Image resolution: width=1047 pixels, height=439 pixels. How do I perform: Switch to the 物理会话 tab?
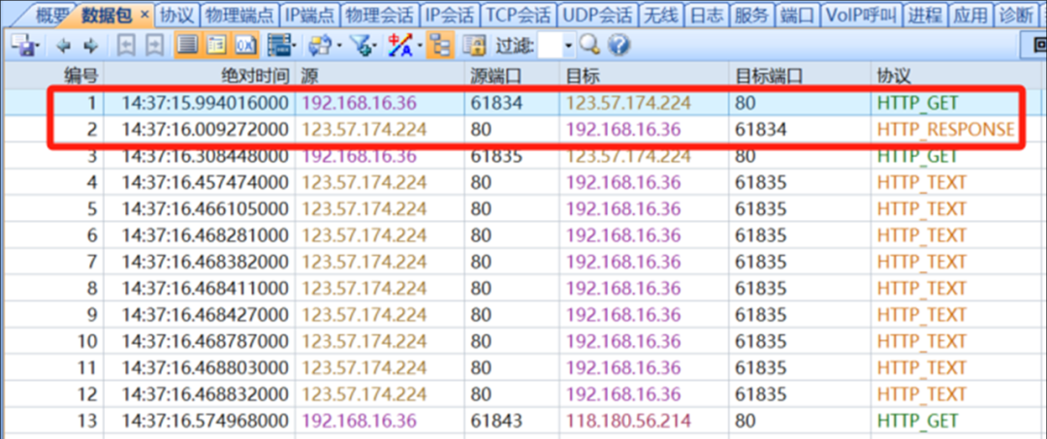[381, 14]
